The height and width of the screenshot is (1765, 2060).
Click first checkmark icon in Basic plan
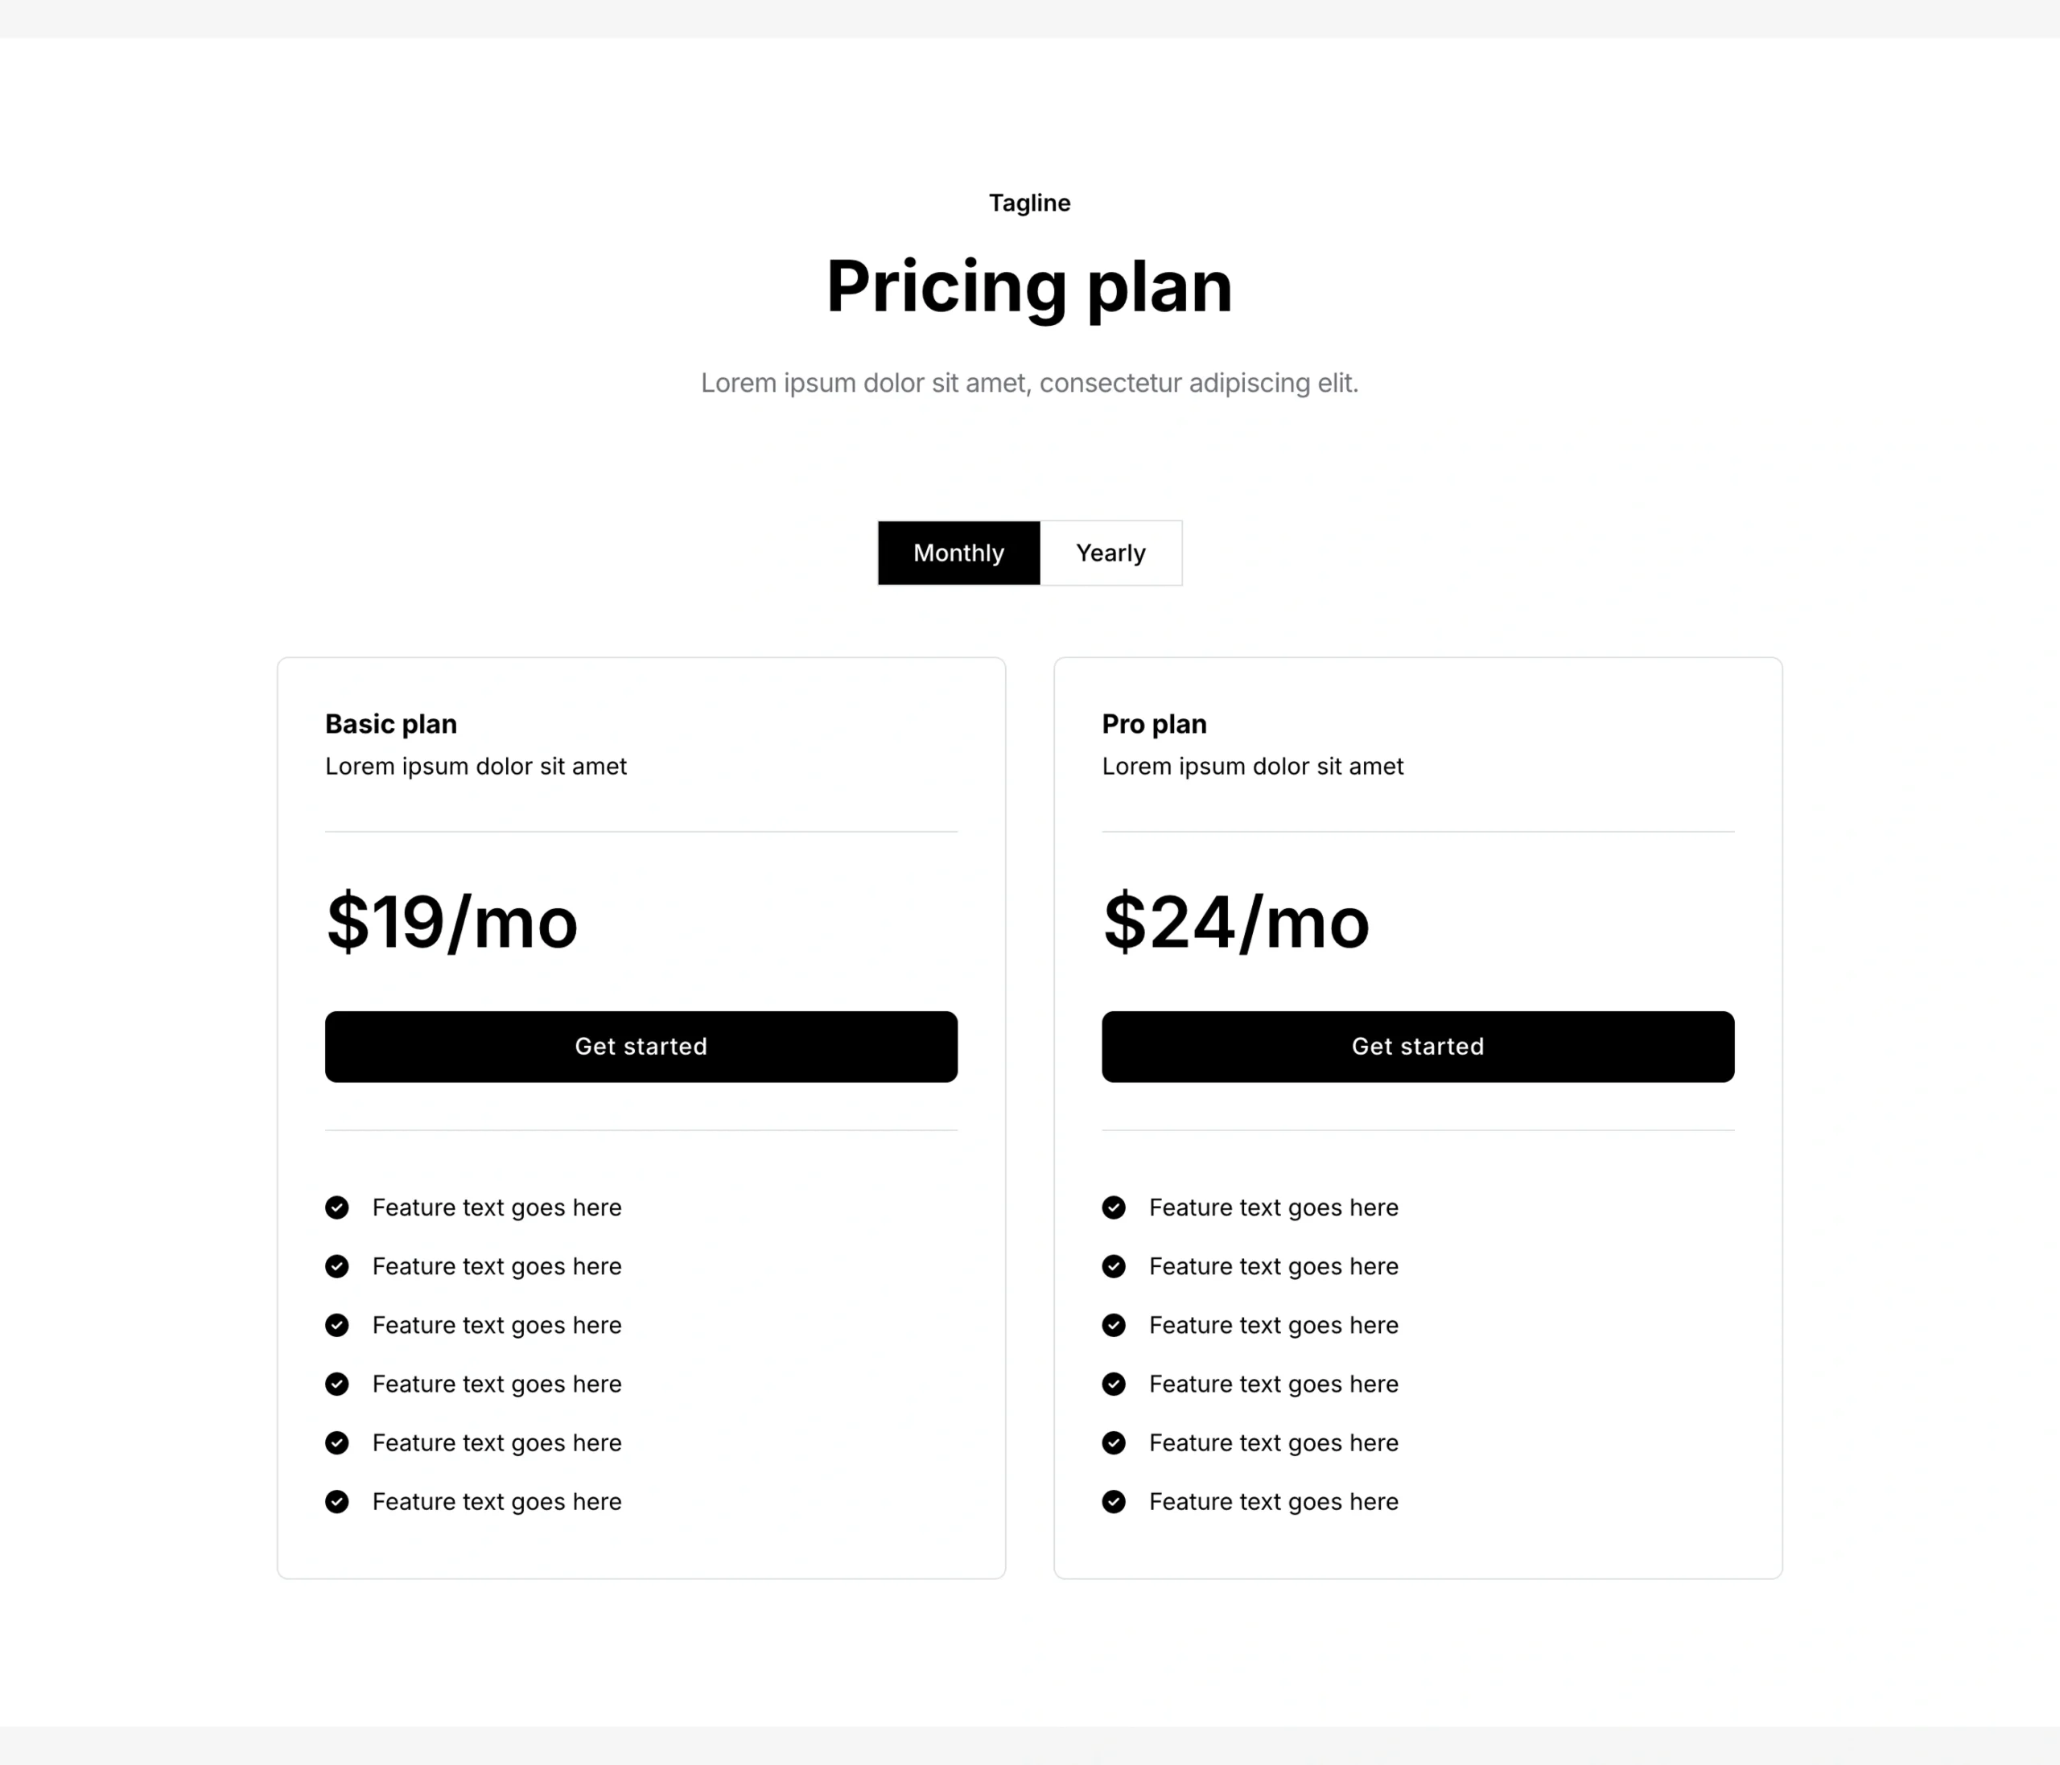(x=337, y=1208)
